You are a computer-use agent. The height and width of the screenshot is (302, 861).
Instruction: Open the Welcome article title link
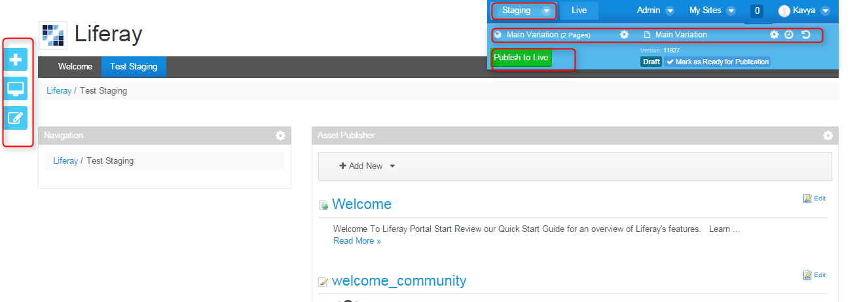point(361,204)
